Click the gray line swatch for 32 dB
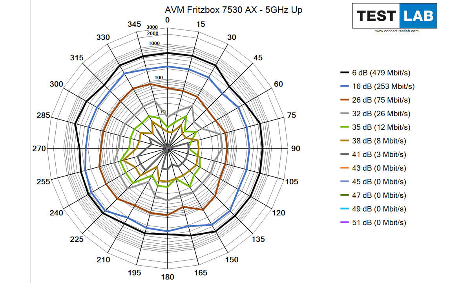 coord(345,114)
